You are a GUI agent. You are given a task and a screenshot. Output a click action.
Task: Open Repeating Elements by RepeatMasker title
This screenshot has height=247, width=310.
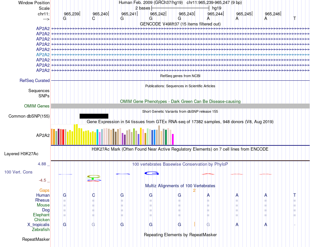tap(180, 235)
